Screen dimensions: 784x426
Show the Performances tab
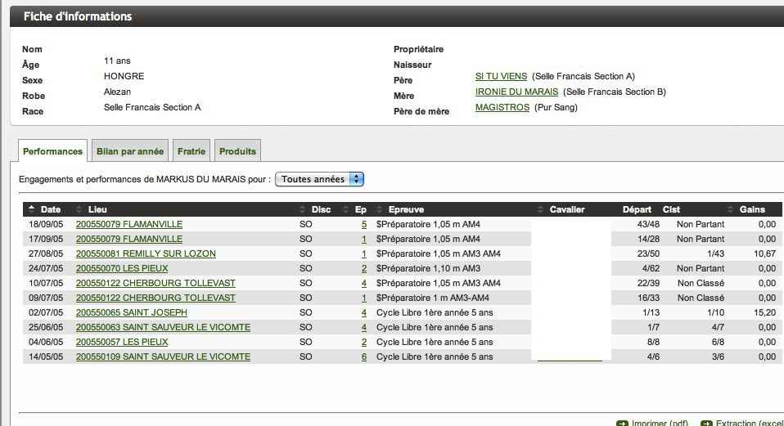(x=53, y=151)
